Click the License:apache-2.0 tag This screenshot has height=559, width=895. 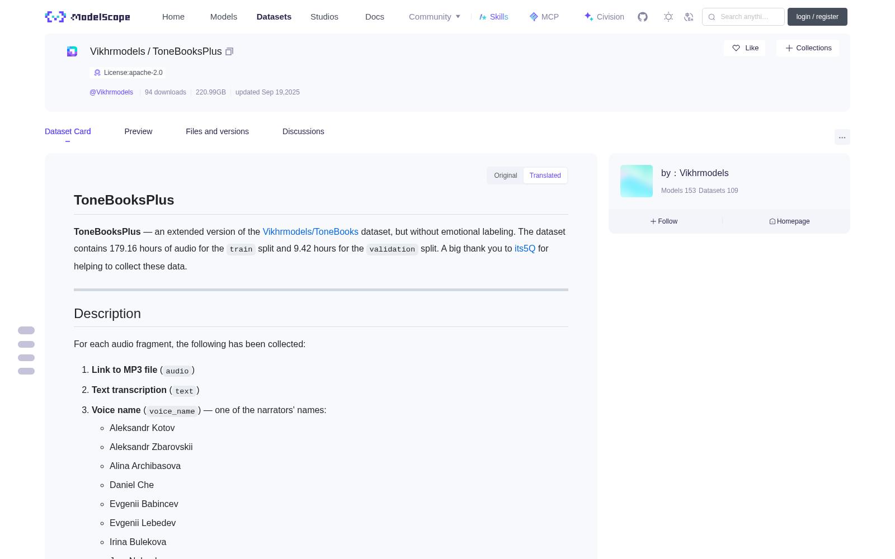point(128,73)
